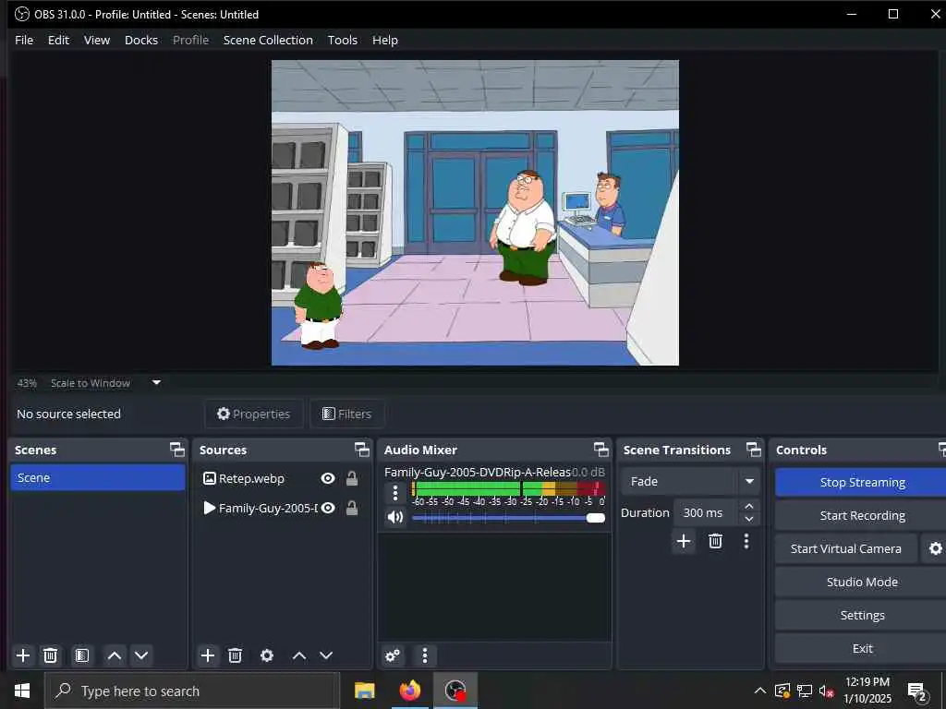
Task: Open the Edit menu
Action: click(58, 40)
